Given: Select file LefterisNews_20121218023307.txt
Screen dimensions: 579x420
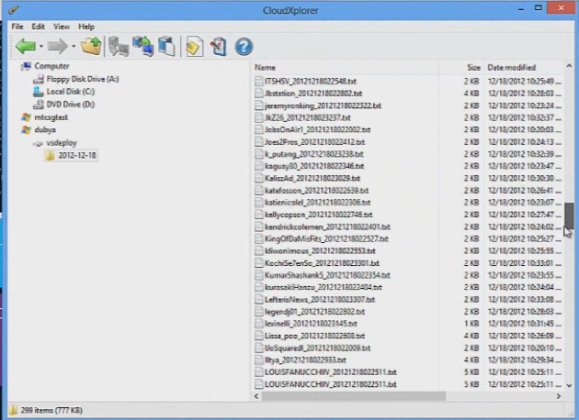Looking at the screenshot, I should pyautogui.click(x=320, y=300).
